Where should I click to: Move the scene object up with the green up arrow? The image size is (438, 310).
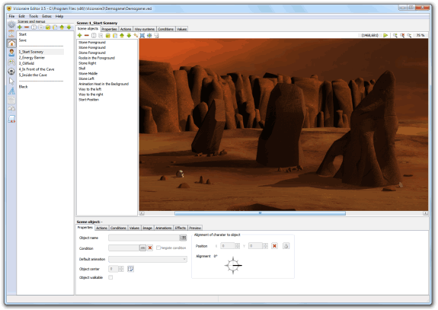pos(122,36)
